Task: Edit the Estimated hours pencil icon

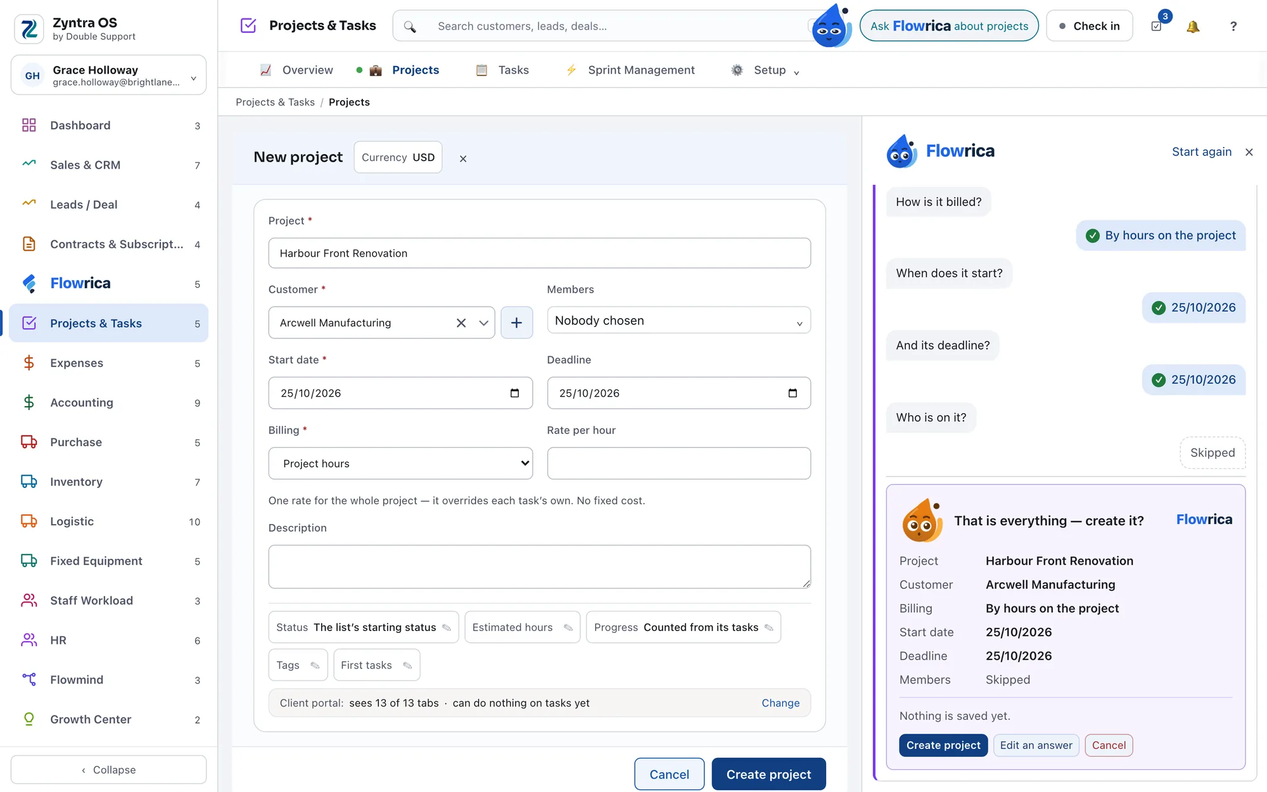Action: pyautogui.click(x=568, y=628)
